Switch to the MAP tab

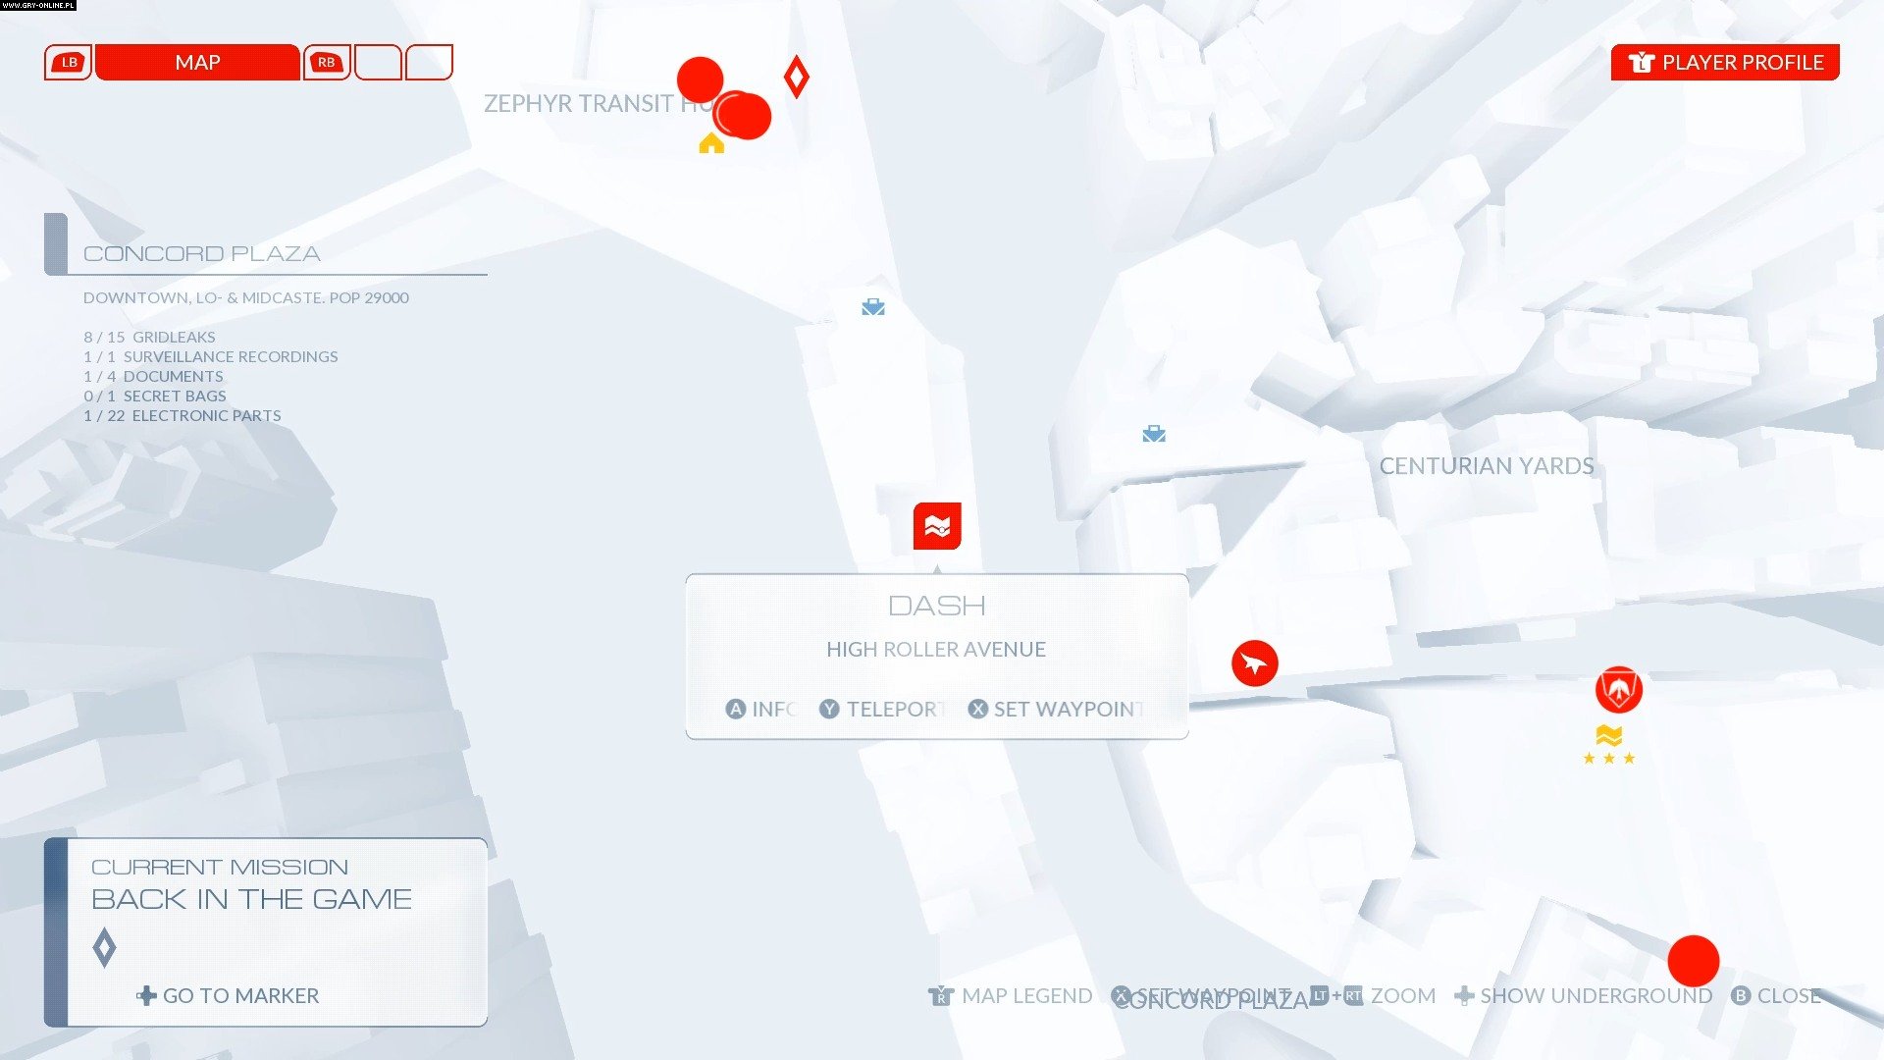coord(197,62)
